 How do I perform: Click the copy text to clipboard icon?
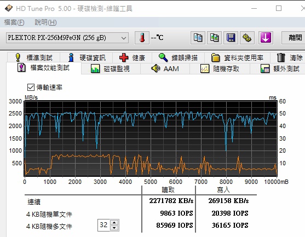coord(198,38)
